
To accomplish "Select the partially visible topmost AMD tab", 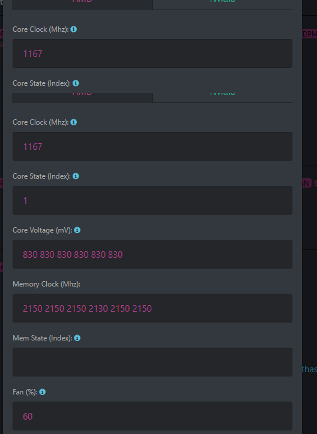I will point(82,5).
